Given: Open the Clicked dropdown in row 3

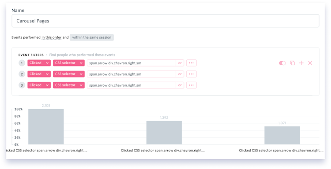Looking at the screenshot, I should (39, 85).
